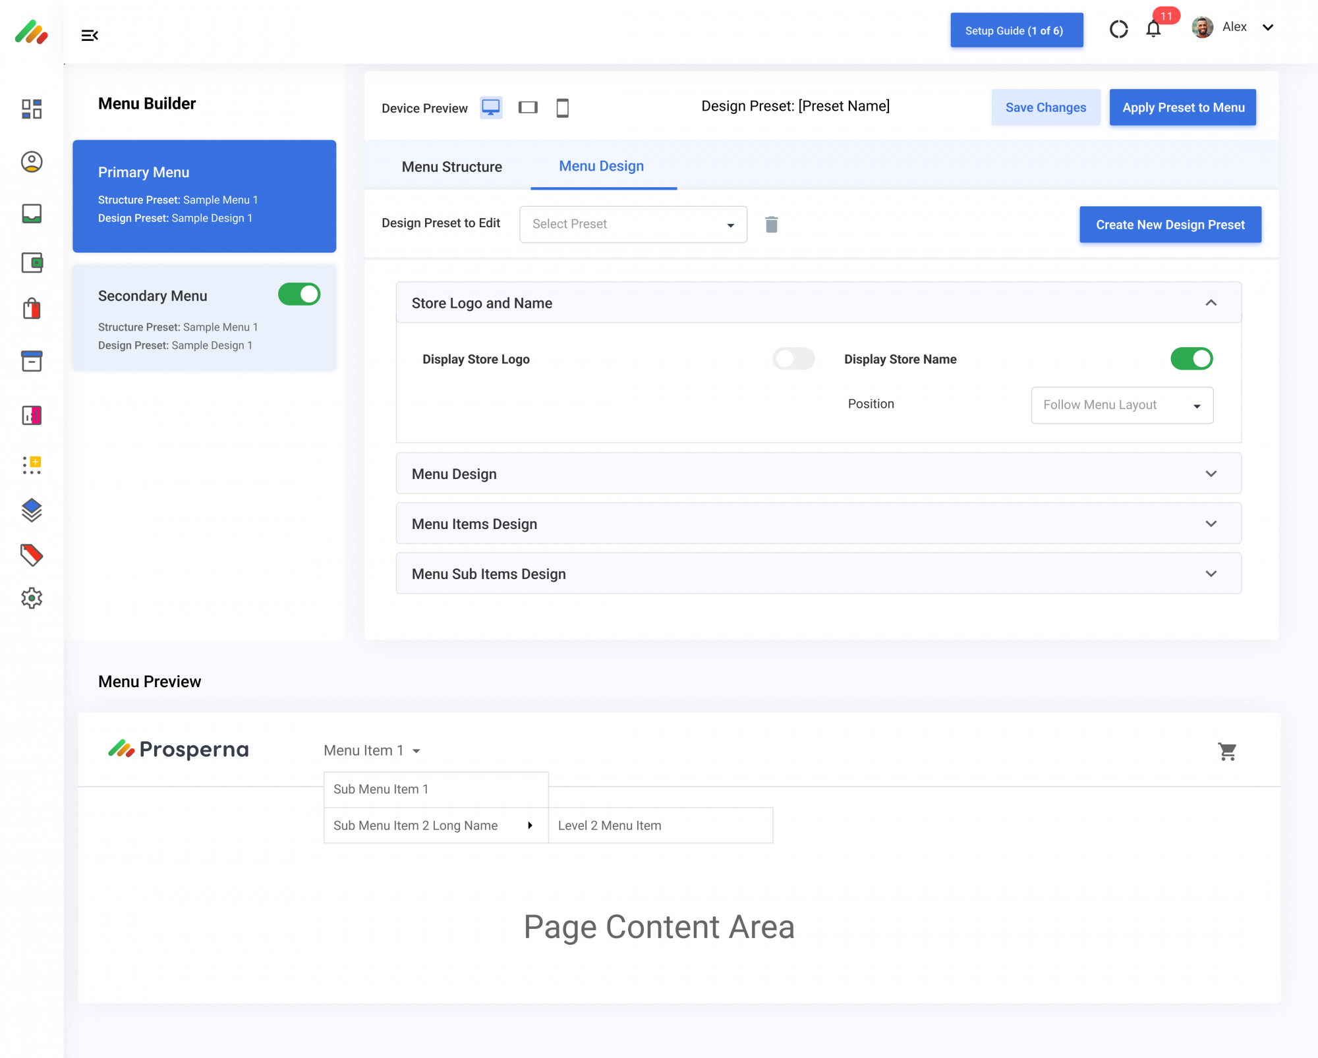Switch to mobile device preview icon

pyautogui.click(x=562, y=107)
